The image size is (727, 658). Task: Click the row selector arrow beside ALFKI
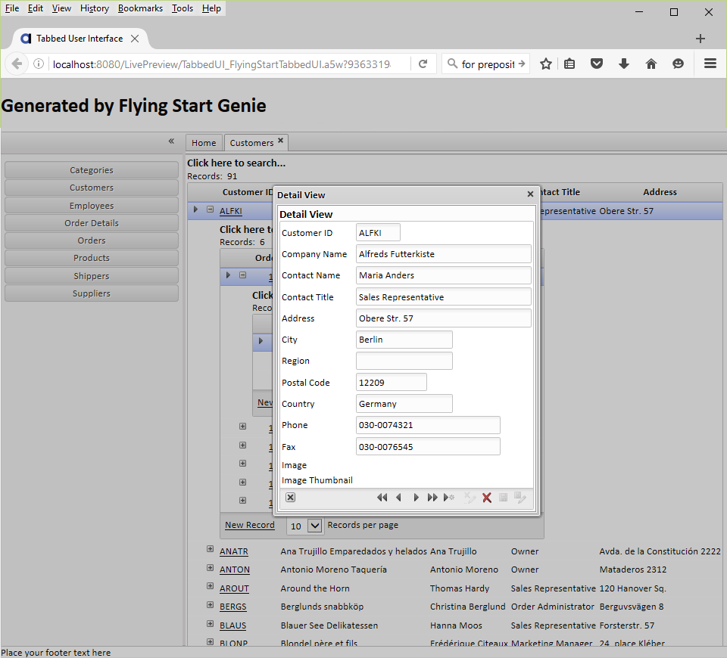195,210
